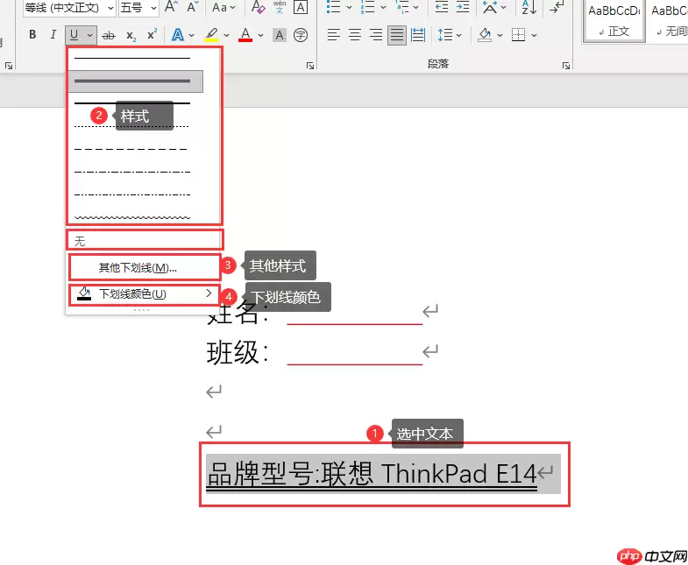This screenshot has width=688, height=565.
Task: Click the Multilevel List icon
Action: click(x=402, y=7)
